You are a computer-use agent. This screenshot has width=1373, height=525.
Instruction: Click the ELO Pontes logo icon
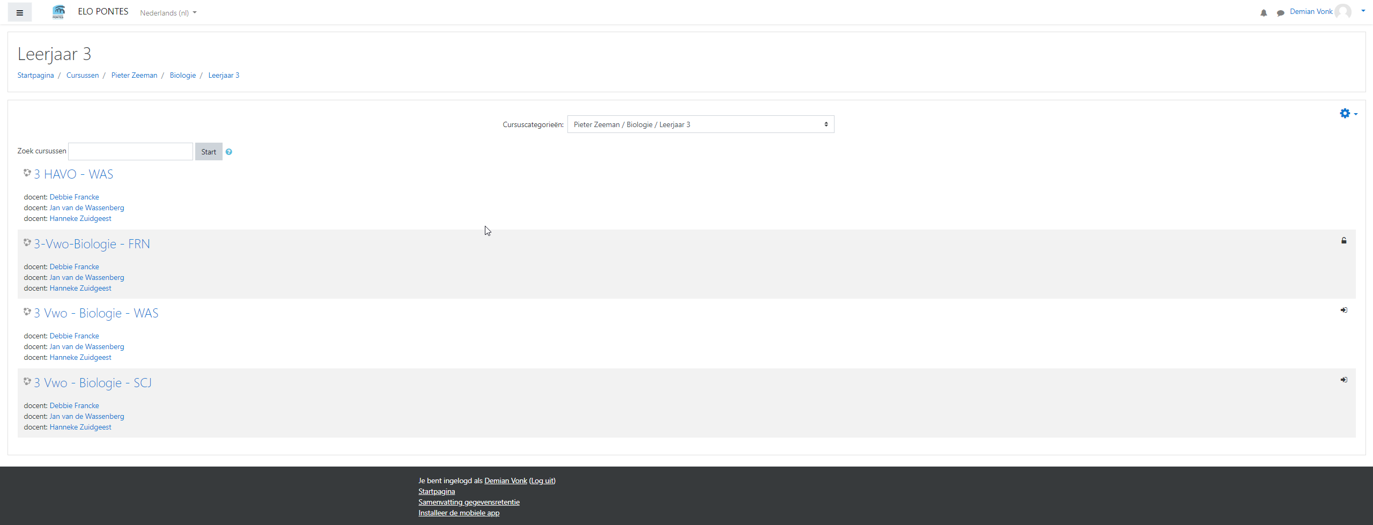coord(58,12)
